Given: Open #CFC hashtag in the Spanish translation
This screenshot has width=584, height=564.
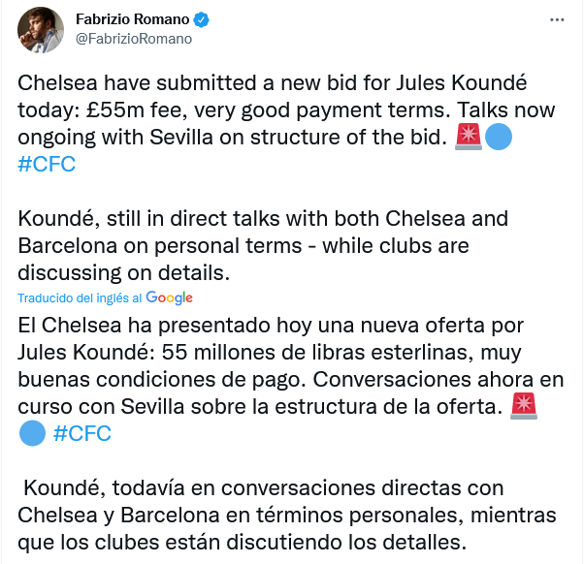Looking at the screenshot, I should tap(82, 433).
